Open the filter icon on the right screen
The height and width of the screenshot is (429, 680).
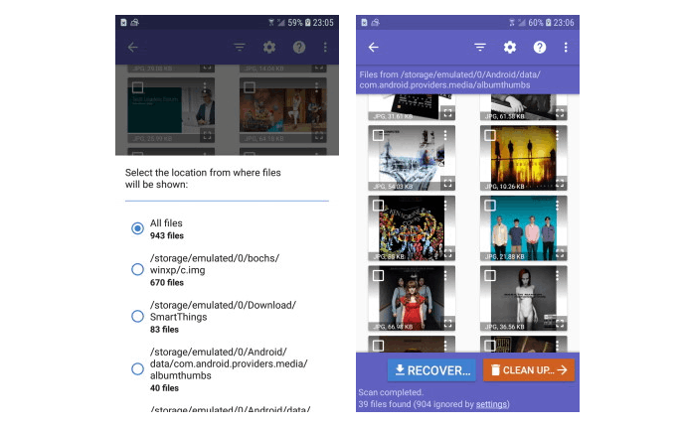click(479, 48)
